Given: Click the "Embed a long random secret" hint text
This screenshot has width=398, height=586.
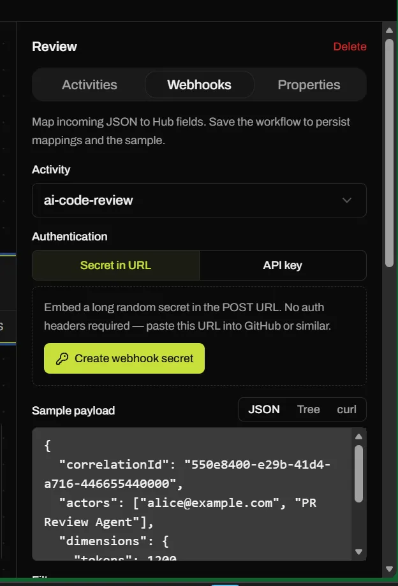Looking at the screenshot, I should pyautogui.click(x=188, y=316).
